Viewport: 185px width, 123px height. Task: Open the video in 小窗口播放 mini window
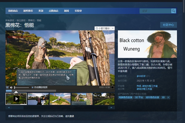pyautogui.click(x=103, y=28)
